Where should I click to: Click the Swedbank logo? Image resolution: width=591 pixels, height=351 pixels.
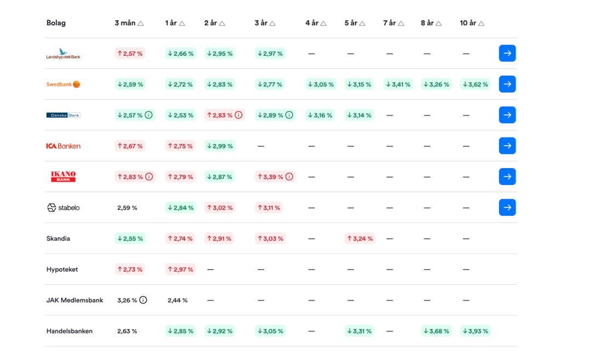[x=63, y=84]
